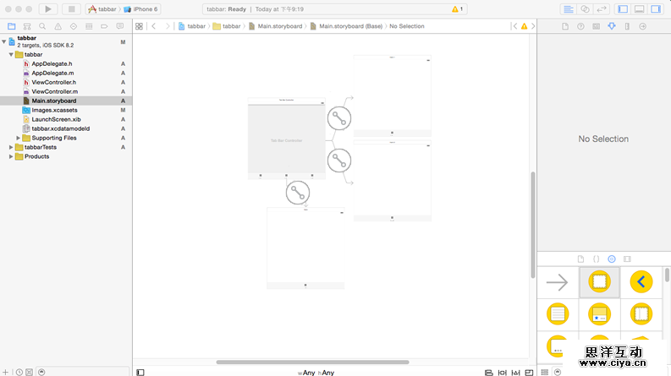Expand the Supporting Files folder
The height and width of the screenshot is (376, 671).
19,138
